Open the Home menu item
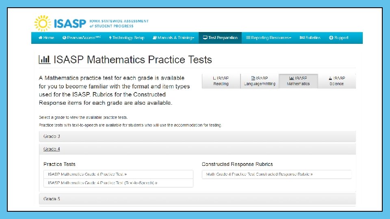The width and height of the screenshot is (390, 219). pyautogui.click(x=46, y=38)
